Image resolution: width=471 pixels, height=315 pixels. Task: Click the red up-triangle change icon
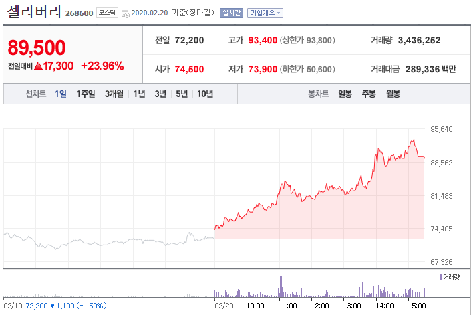(38, 66)
